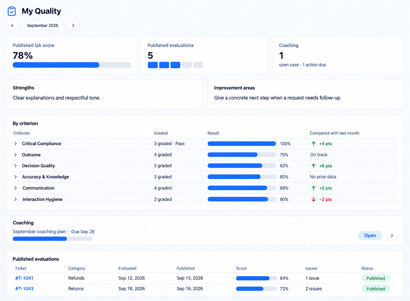Viewport: 410px width, 301px height.
Task: Click Published status badge for Returns ticket
Action: point(376,289)
